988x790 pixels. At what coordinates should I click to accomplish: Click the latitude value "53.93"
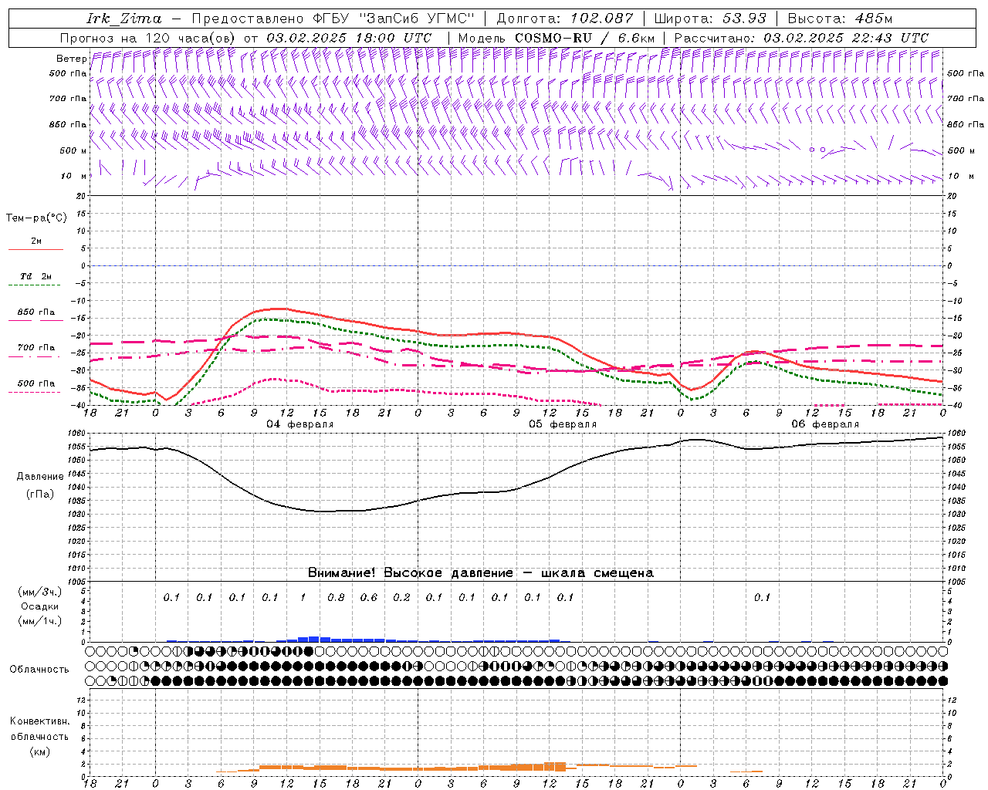pos(744,19)
